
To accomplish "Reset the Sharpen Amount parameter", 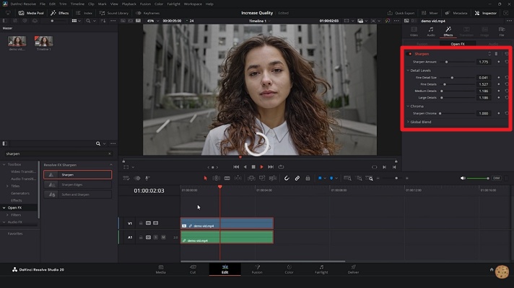I will pyautogui.click(x=507, y=62).
